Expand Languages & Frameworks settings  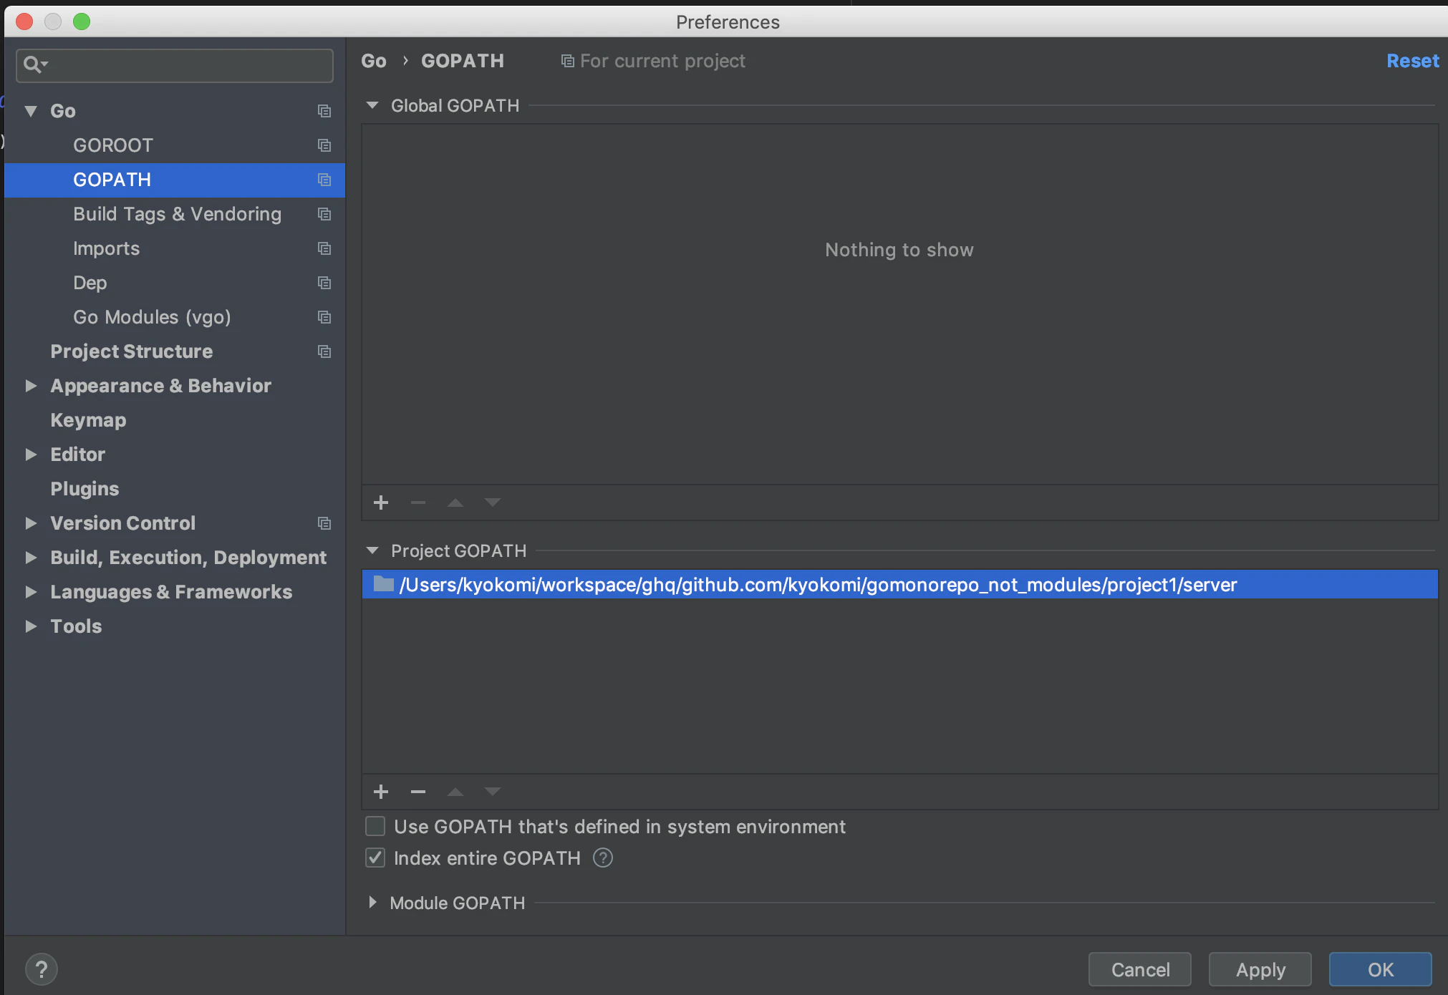[31, 592]
